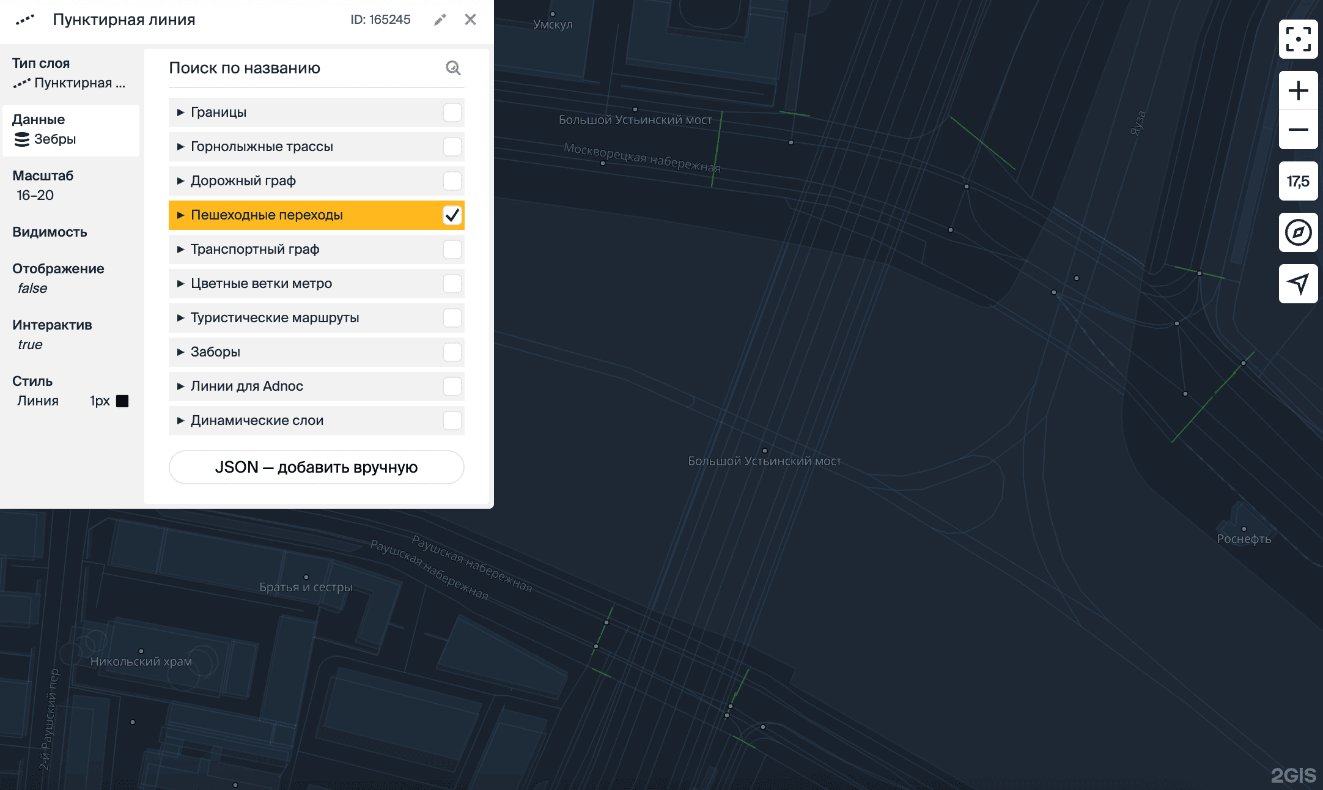
Task: Zoom out with the minus button
Action: click(x=1298, y=130)
